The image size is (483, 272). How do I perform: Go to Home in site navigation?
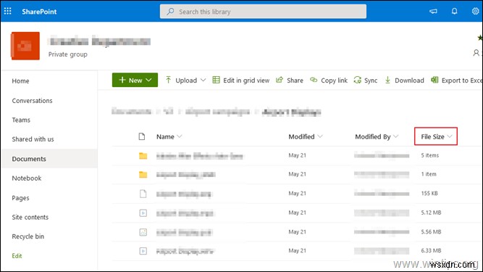coord(21,81)
